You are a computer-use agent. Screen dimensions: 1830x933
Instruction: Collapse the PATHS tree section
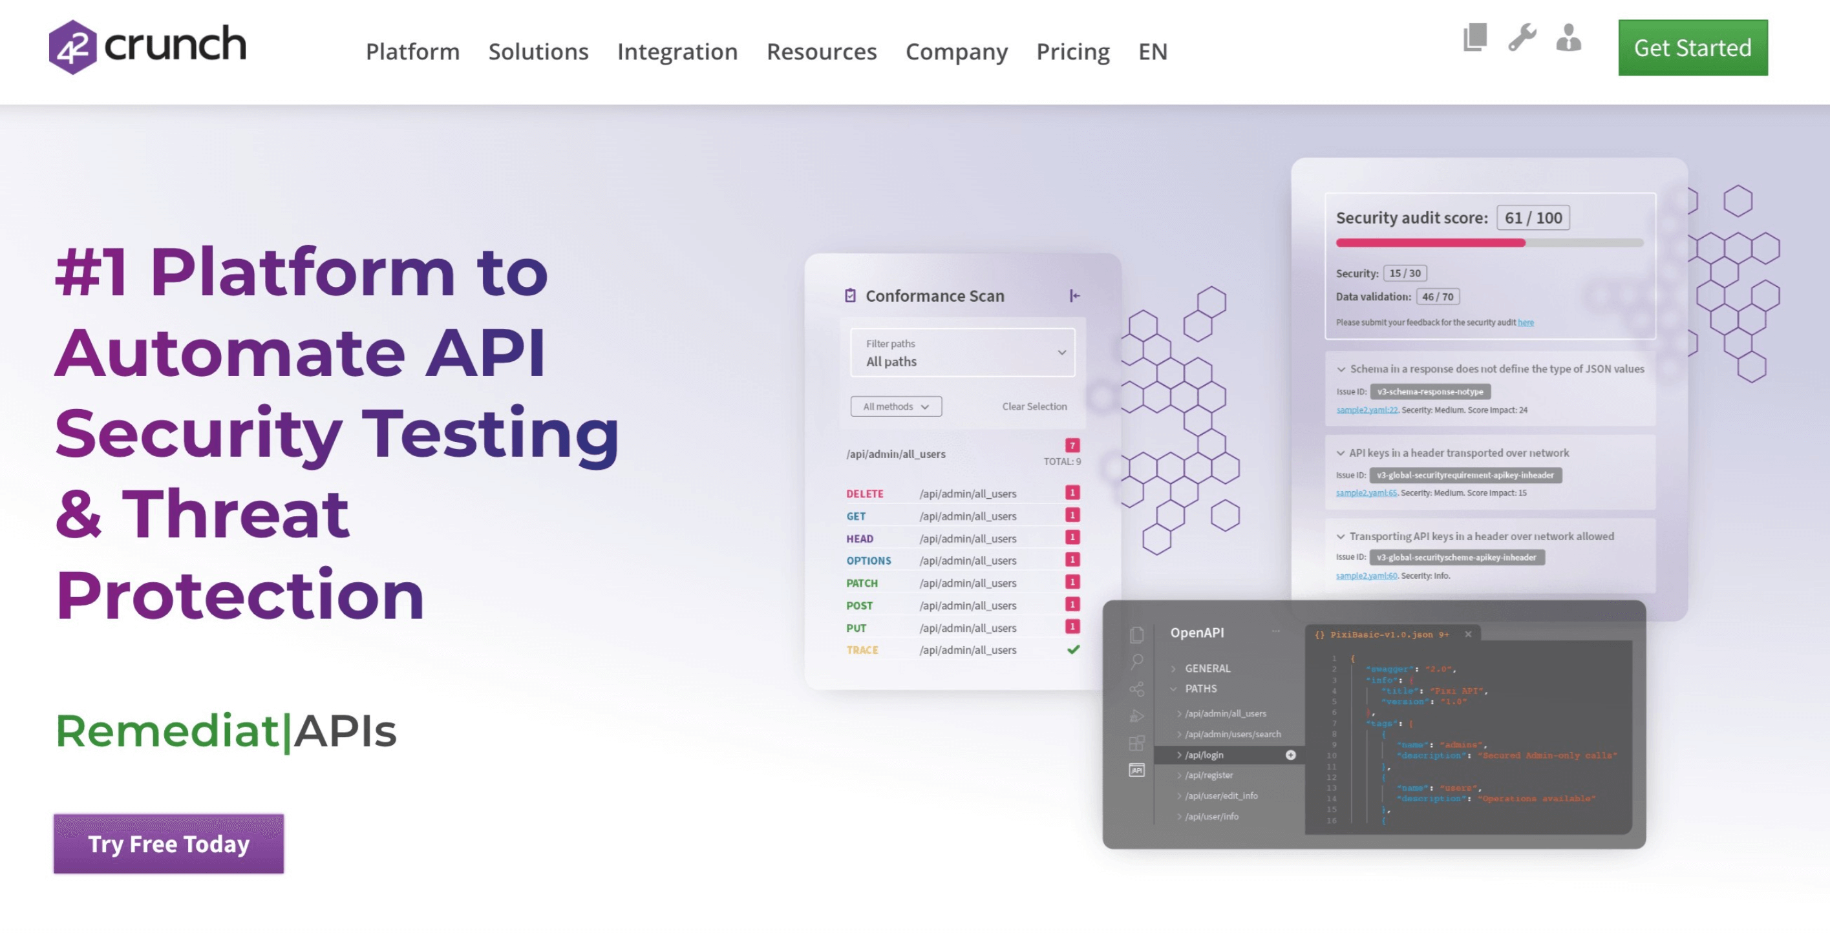[x=1174, y=688]
